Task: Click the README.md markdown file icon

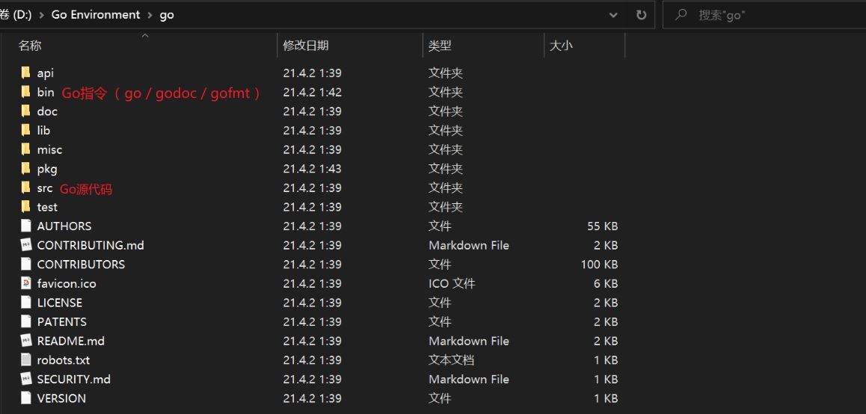Action: 25,341
